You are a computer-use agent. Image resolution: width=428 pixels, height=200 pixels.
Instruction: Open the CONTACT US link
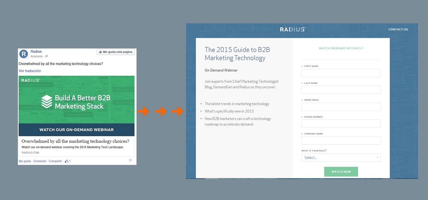click(398, 29)
